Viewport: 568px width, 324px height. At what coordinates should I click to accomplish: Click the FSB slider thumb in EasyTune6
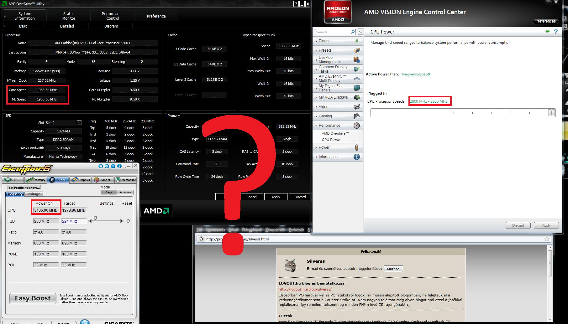click(95, 218)
